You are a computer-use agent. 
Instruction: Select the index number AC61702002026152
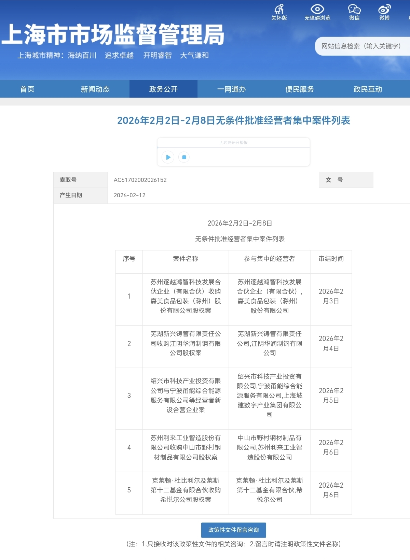(x=140, y=180)
